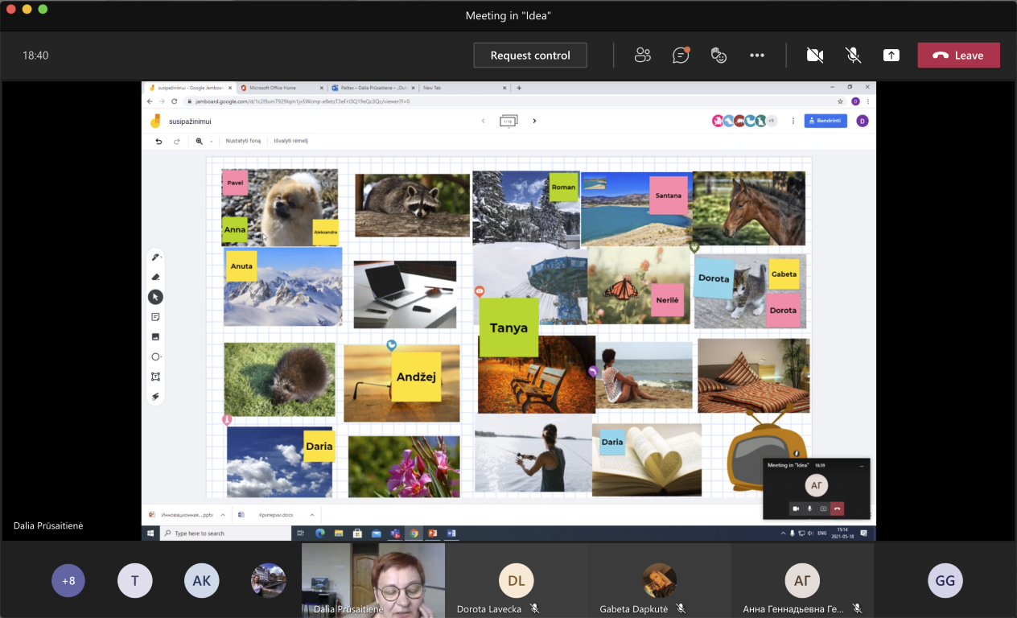Leave the meeting with Leave button
Screen dimensions: 1017x618
click(958, 56)
